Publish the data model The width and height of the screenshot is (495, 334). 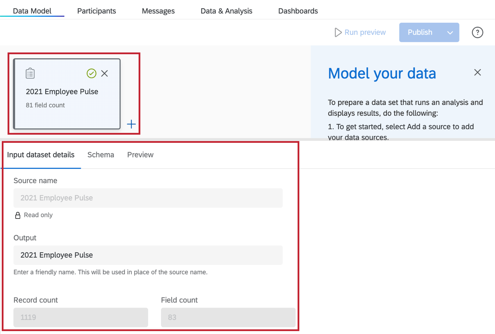(x=420, y=32)
